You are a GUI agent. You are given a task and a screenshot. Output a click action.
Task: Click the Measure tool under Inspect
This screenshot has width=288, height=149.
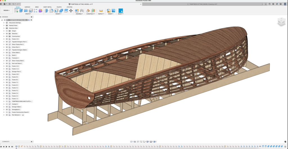(x=101, y=11)
